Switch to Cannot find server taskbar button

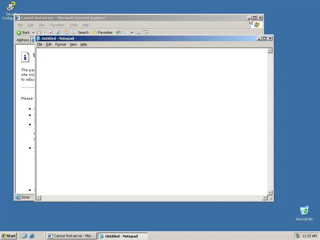tap(72, 236)
